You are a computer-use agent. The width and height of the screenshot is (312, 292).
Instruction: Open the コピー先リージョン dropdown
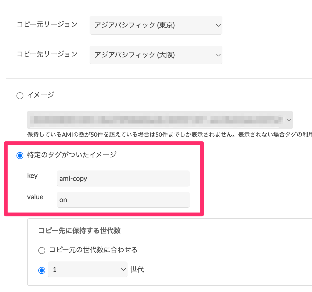pos(156,55)
